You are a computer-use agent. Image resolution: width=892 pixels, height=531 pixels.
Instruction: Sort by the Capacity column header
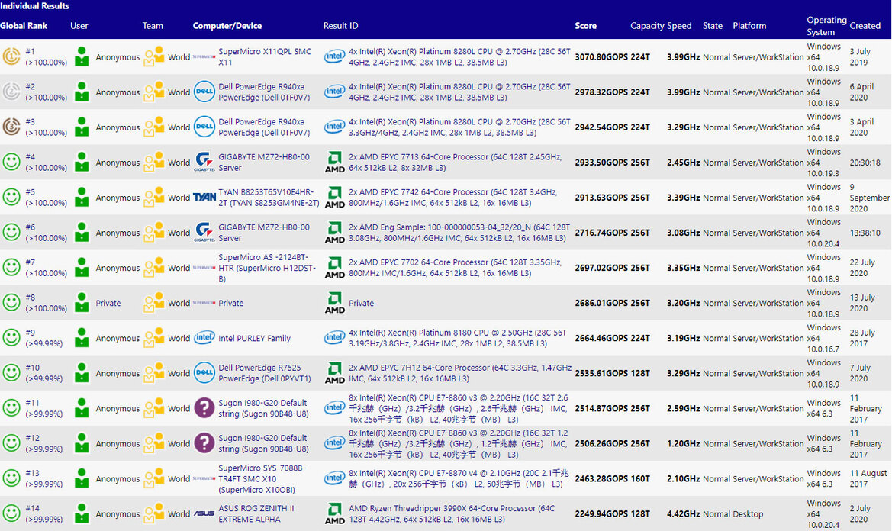pyautogui.click(x=647, y=26)
